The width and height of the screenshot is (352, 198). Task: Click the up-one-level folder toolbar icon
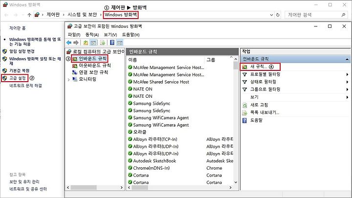pyautogui.click(x=86, y=43)
